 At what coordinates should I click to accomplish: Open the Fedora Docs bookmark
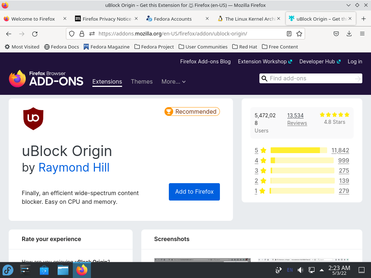click(x=62, y=47)
